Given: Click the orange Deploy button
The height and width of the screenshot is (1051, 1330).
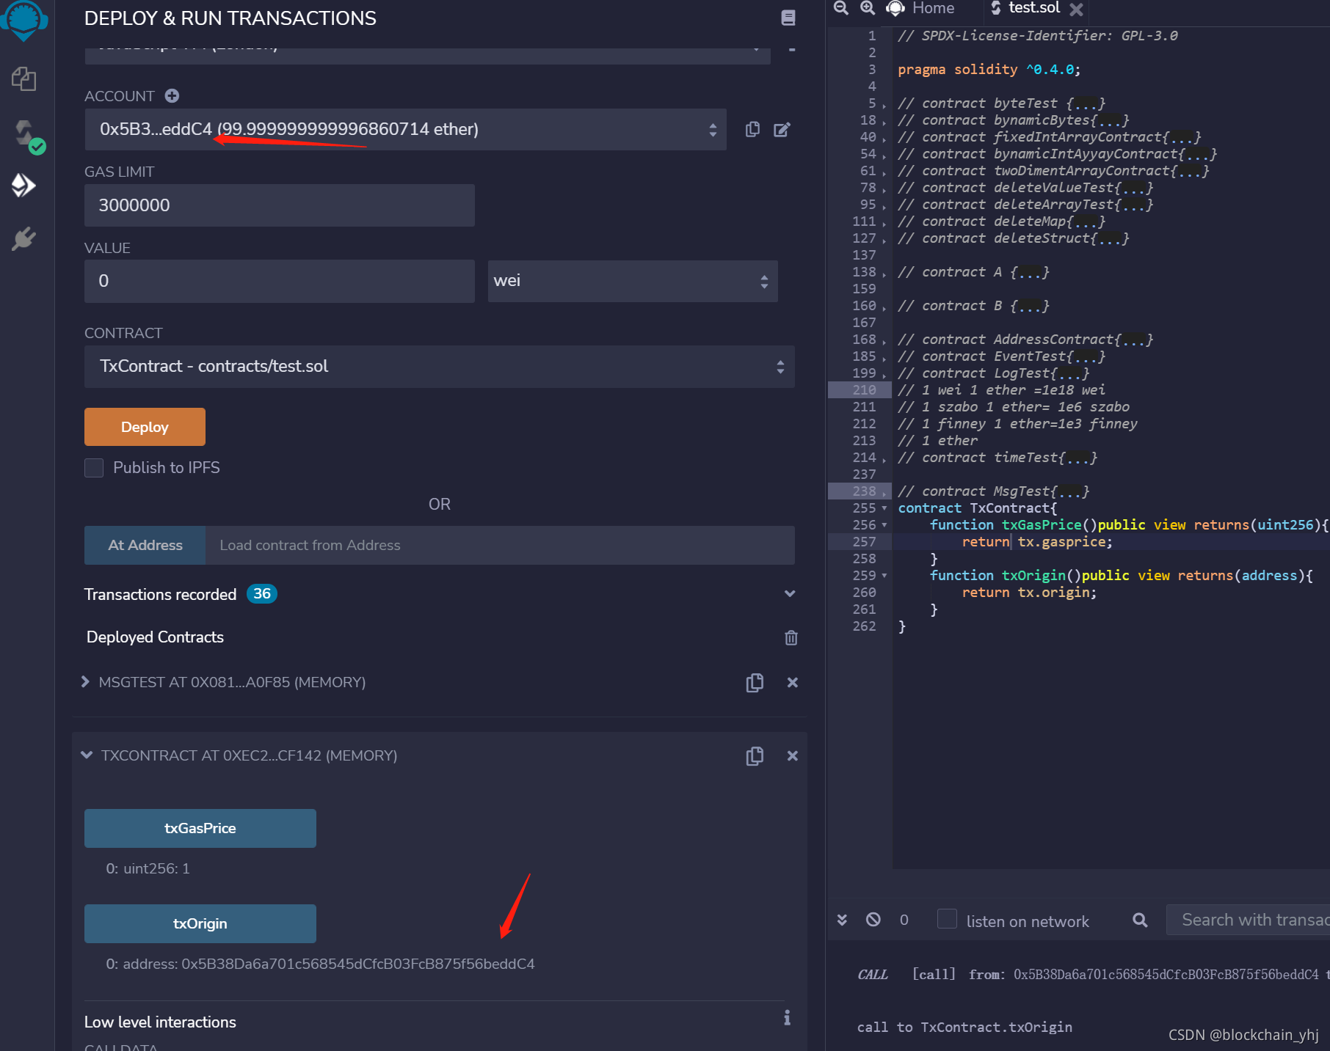Looking at the screenshot, I should tap(145, 427).
